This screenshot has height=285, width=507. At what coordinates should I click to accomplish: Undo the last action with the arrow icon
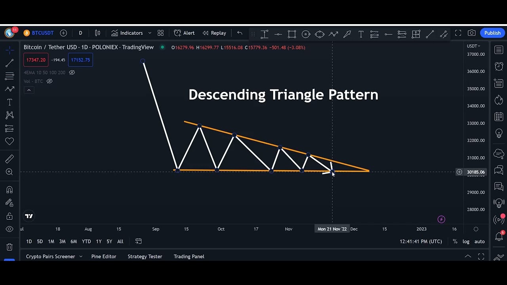click(240, 33)
